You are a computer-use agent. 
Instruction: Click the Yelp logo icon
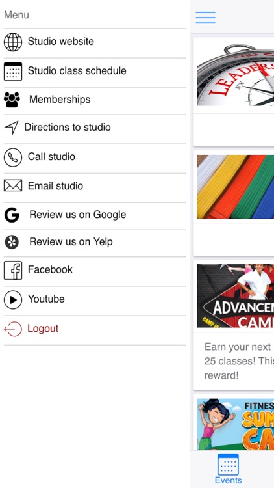point(12,242)
